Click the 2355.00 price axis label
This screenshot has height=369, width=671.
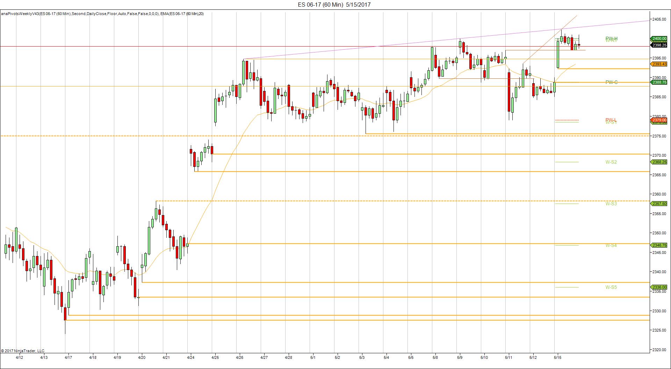(659, 213)
